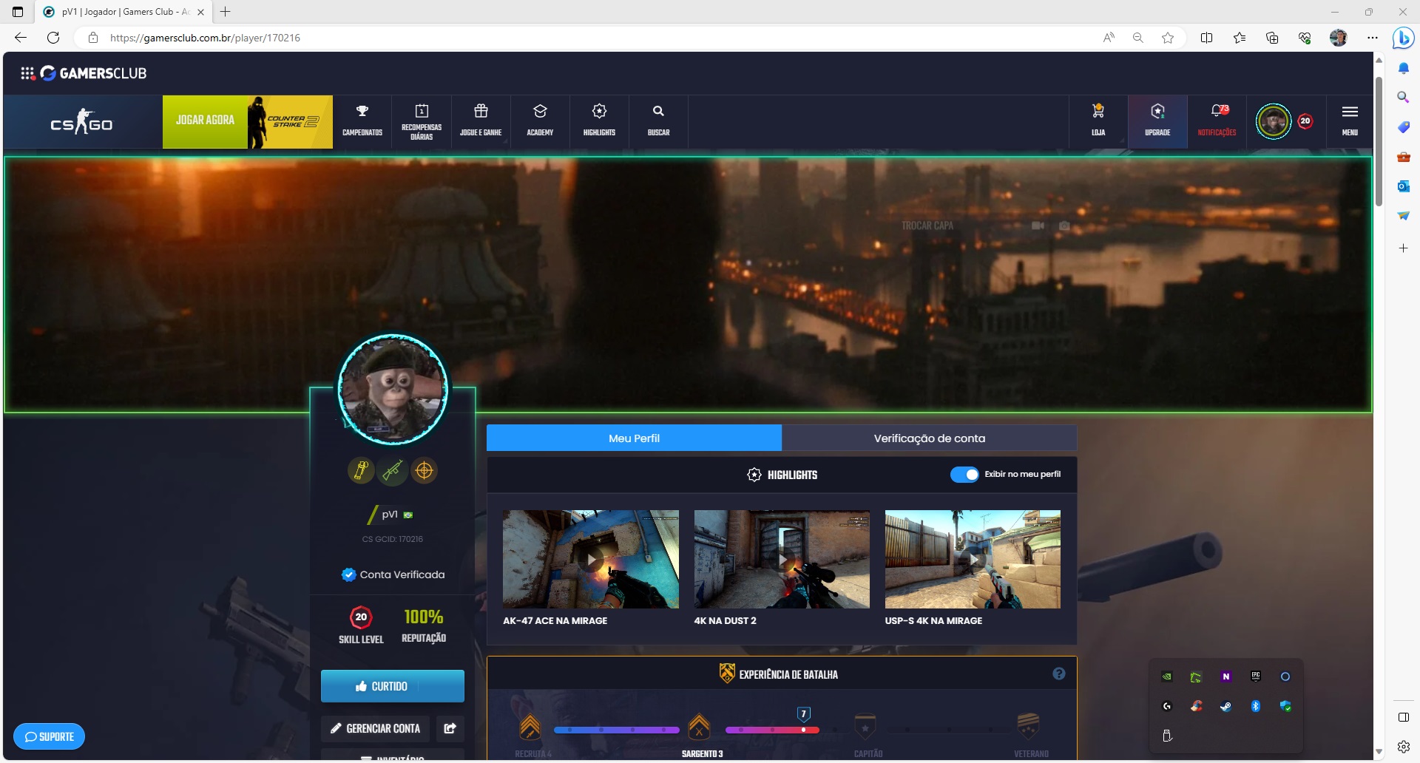This screenshot has height=763, width=1420.
Task: Click the Sargento 3 XP progress bar
Action: pyautogui.click(x=772, y=730)
